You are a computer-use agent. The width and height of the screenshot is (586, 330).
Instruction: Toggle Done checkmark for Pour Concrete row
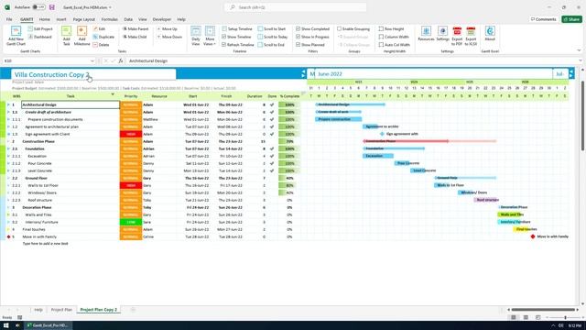point(272,163)
